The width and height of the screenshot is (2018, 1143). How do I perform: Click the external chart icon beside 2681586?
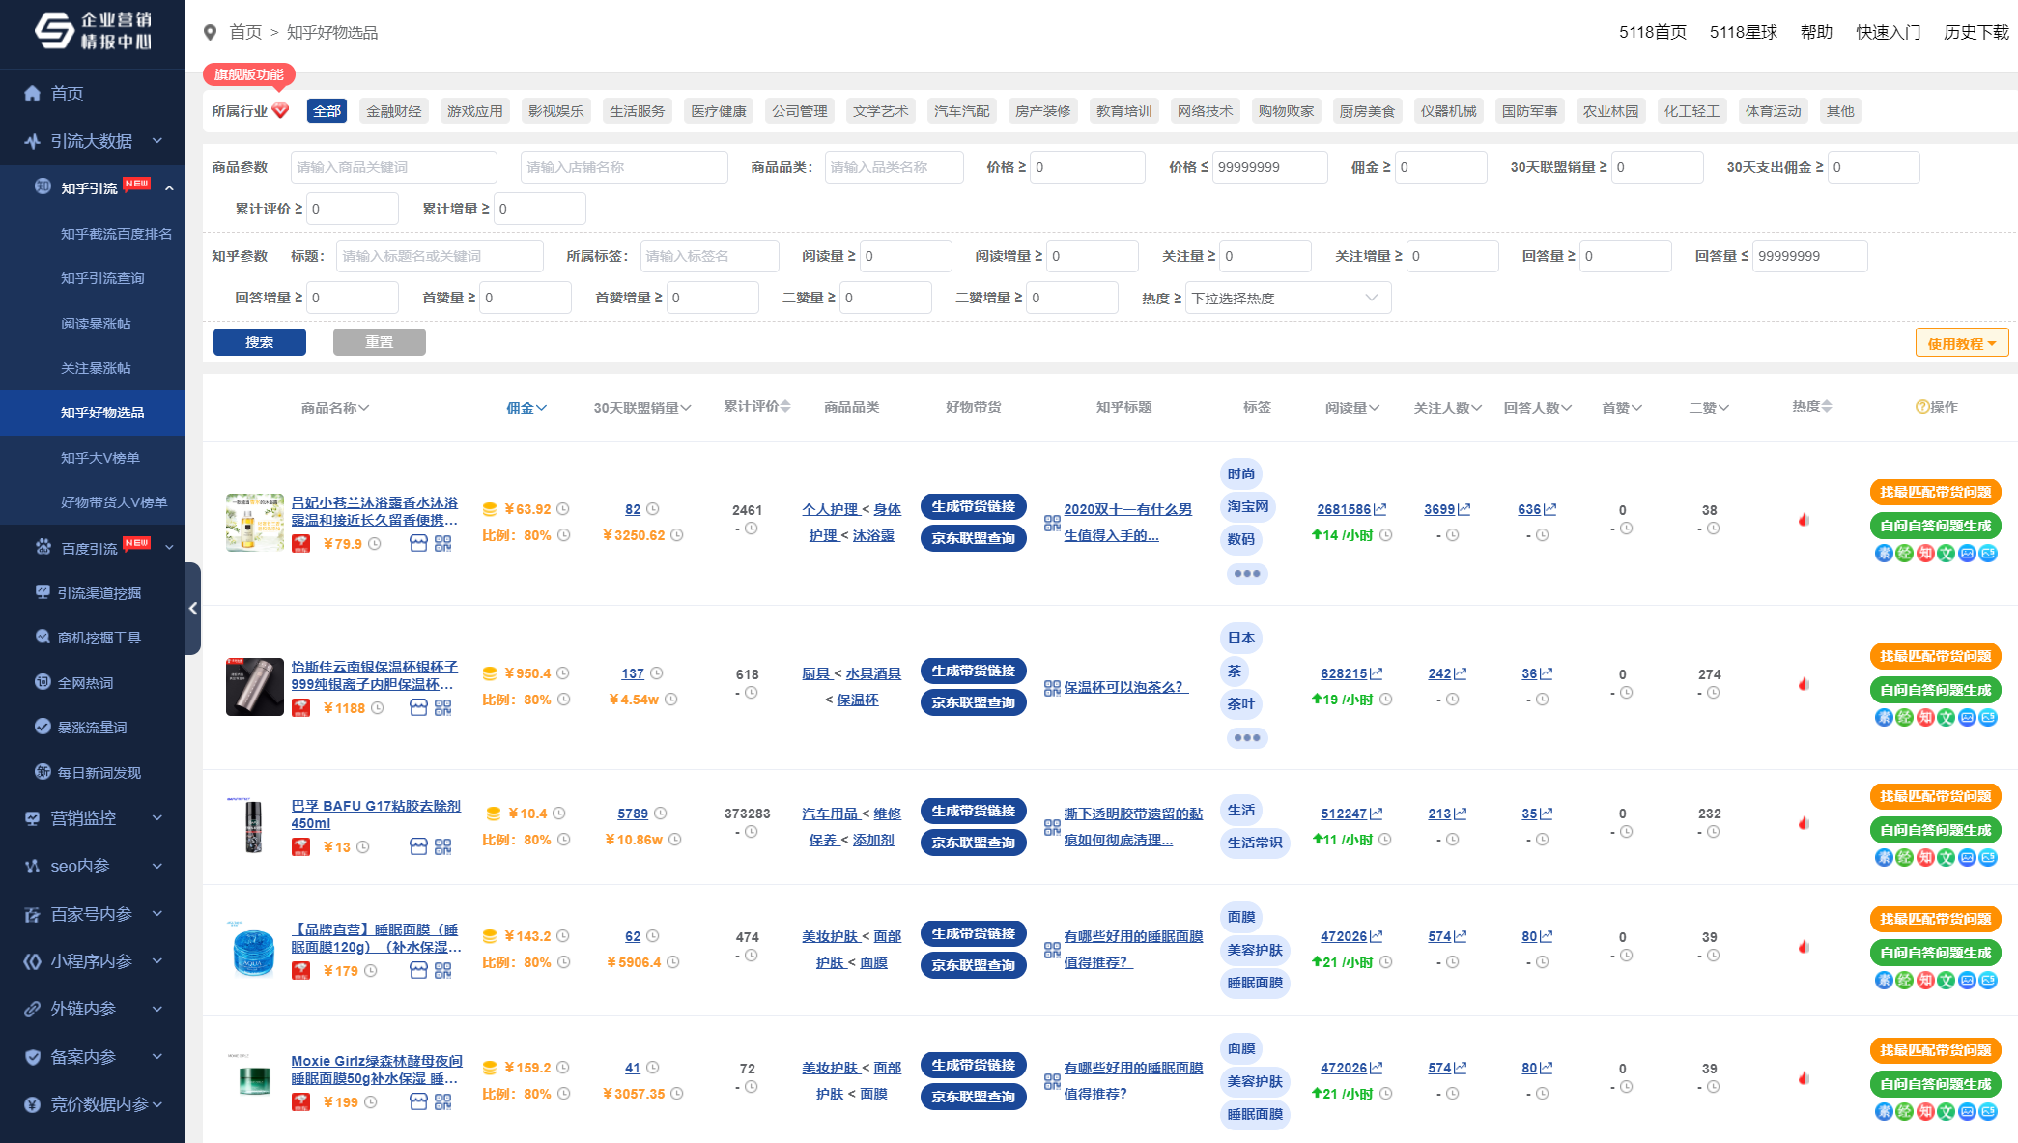(1380, 509)
